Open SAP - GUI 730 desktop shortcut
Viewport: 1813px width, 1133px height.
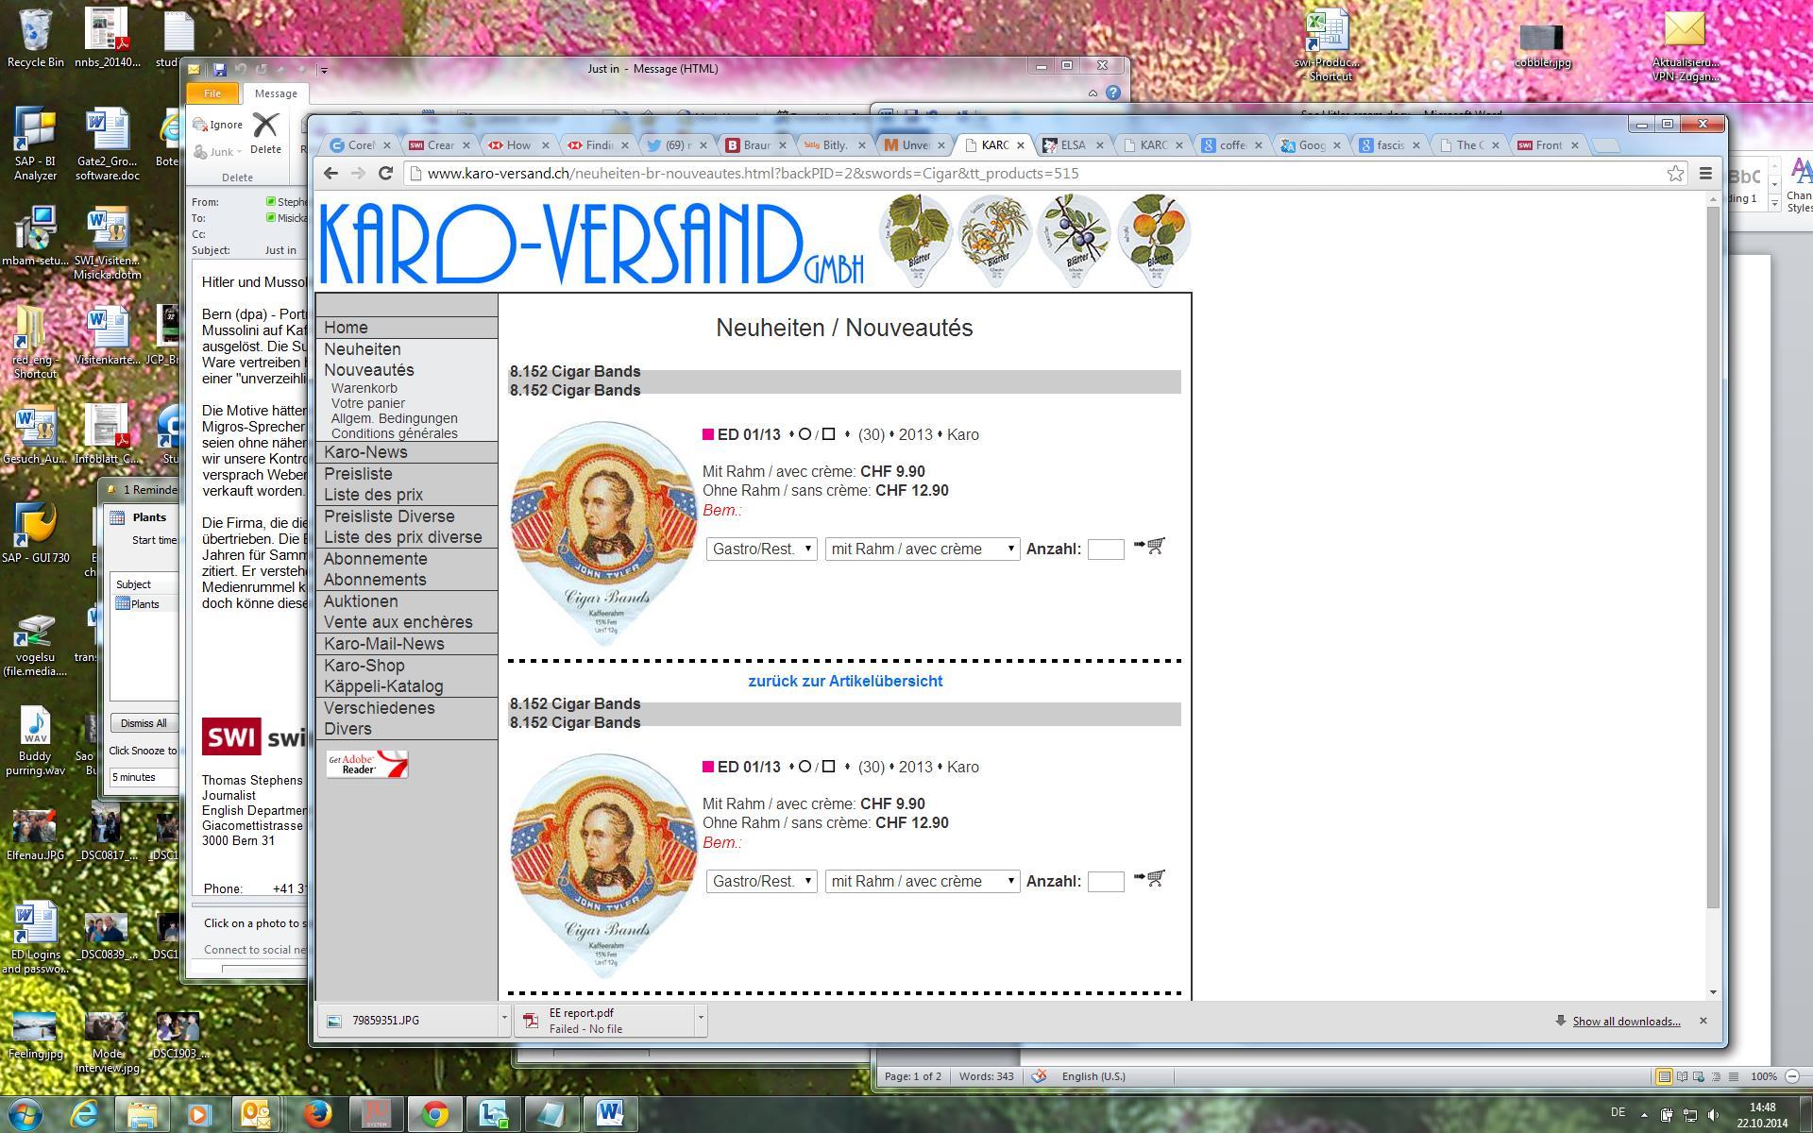pos(35,533)
